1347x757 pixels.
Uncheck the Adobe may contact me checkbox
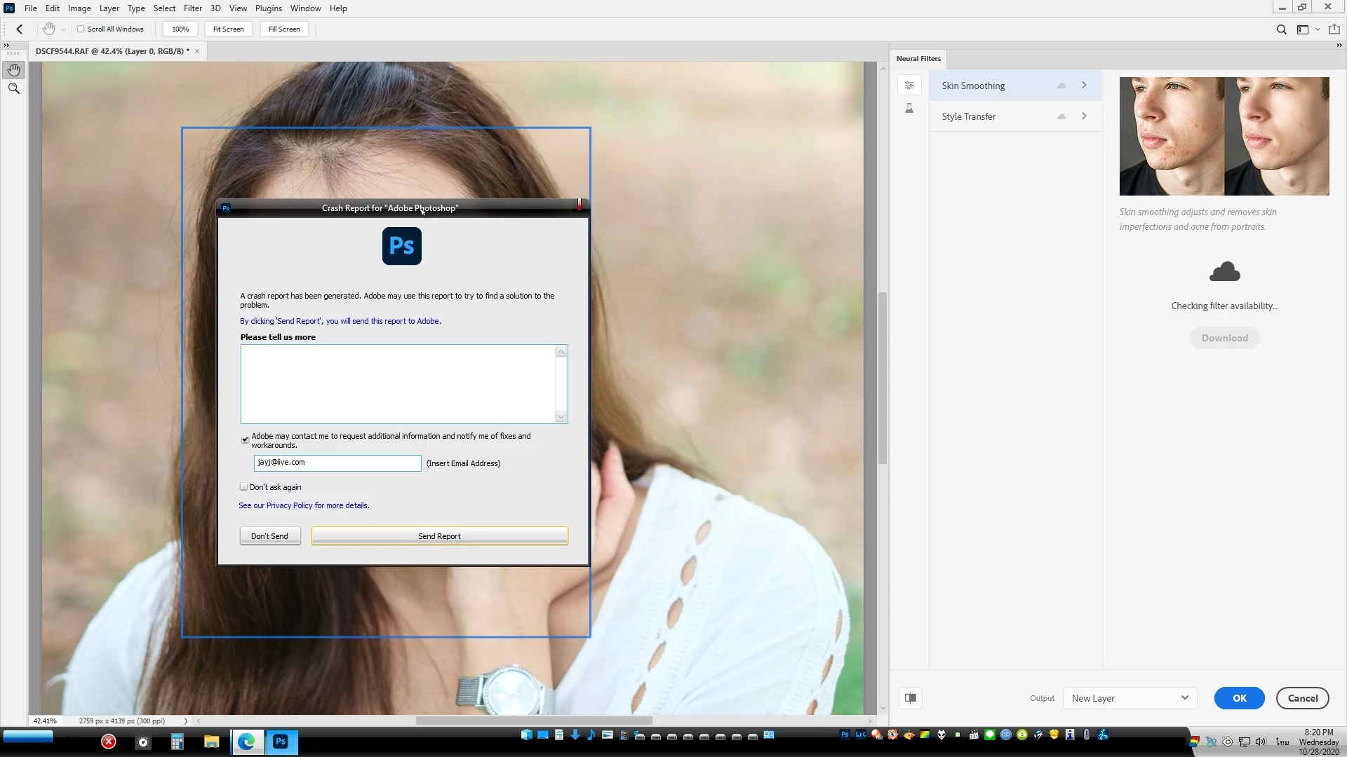245,439
